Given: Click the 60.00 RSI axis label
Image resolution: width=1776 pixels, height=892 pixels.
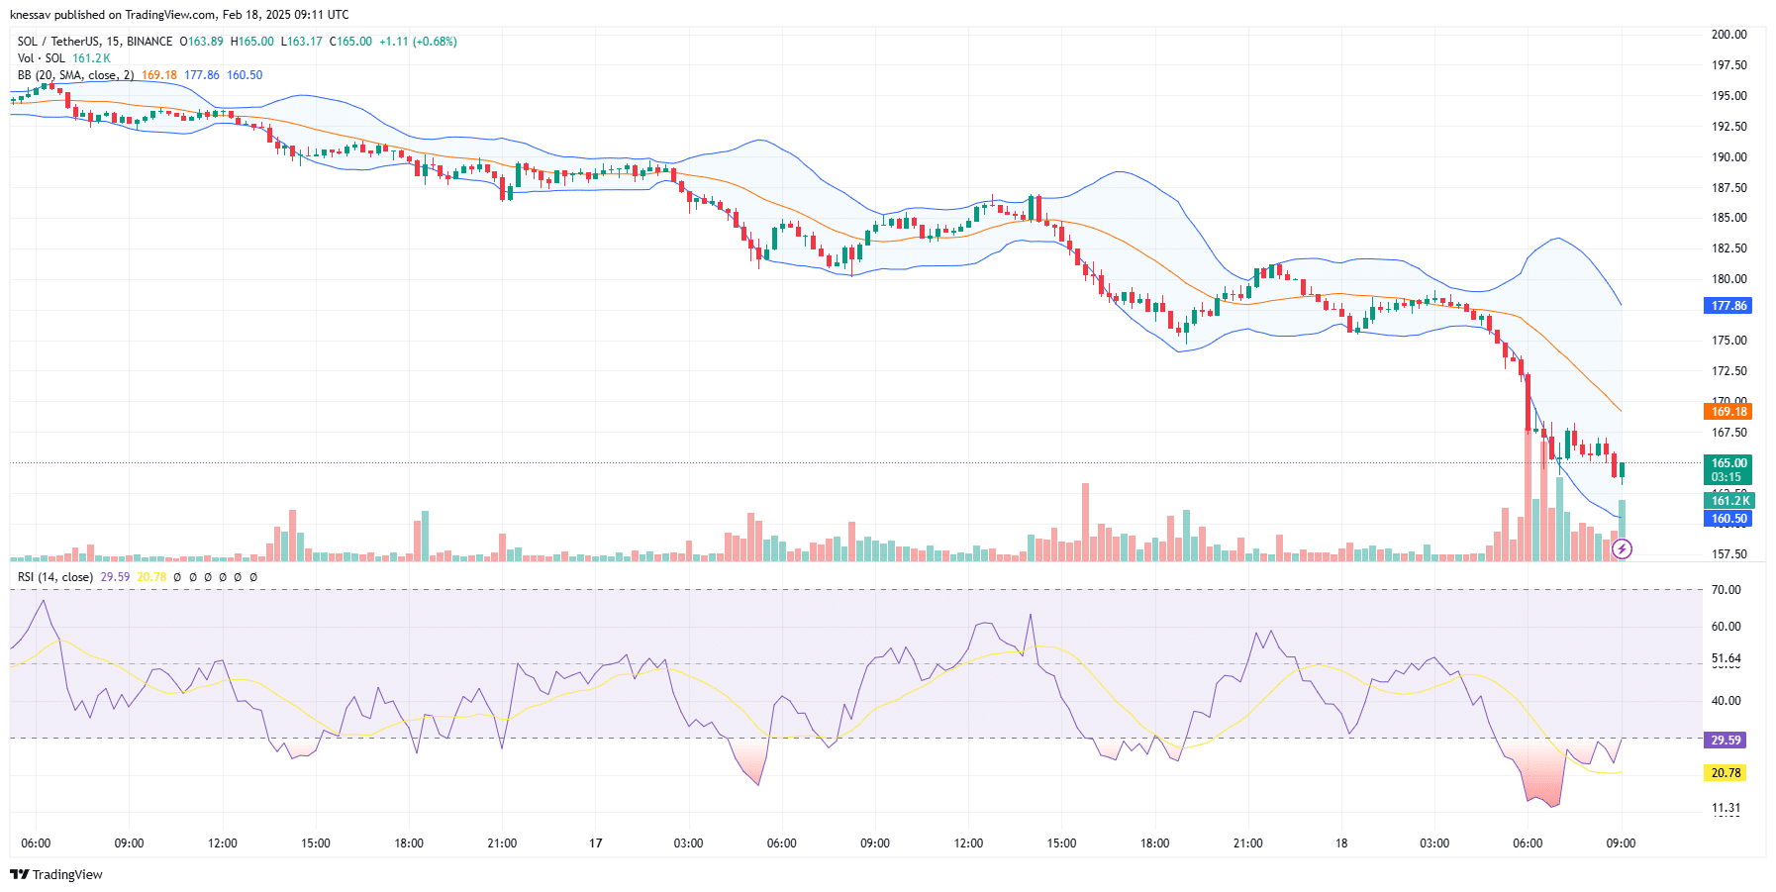Looking at the screenshot, I should click(1726, 627).
